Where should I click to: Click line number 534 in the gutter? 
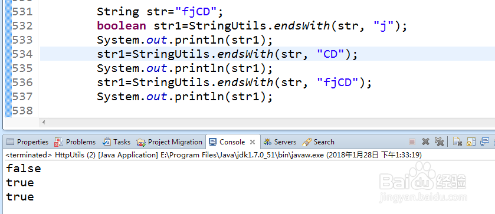pyautogui.click(x=22, y=54)
